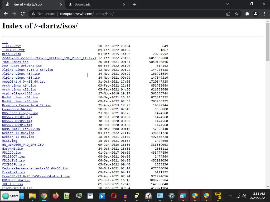Close the Downloads tab
270x202 pixels.
point(124,4)
